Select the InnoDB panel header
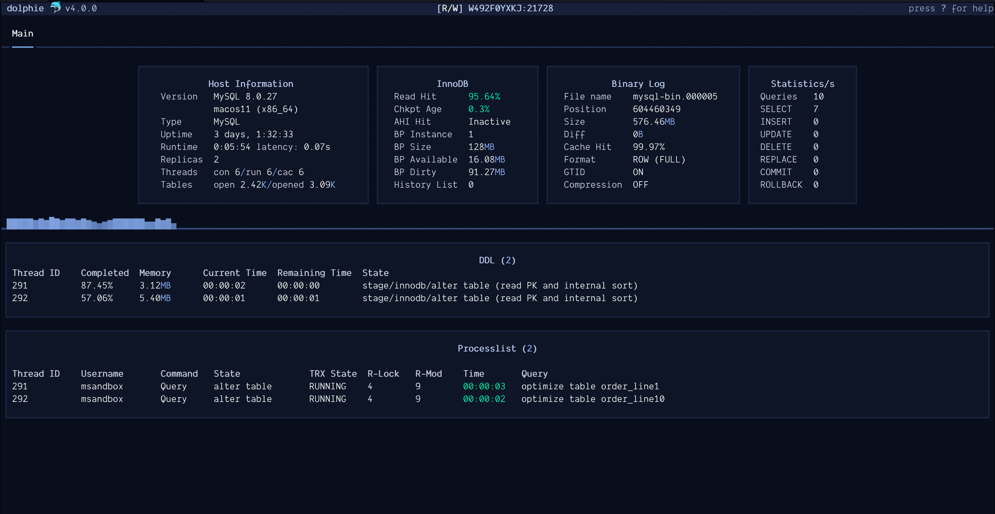This screenshot has height=514, width=995. click(453, 84)
